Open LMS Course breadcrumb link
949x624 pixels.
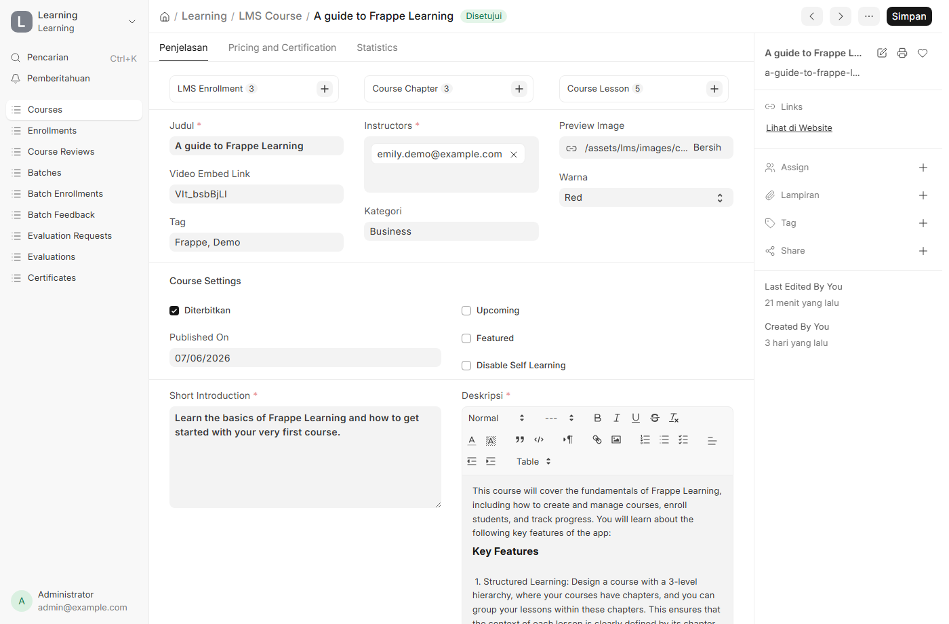tap(270, 16)
